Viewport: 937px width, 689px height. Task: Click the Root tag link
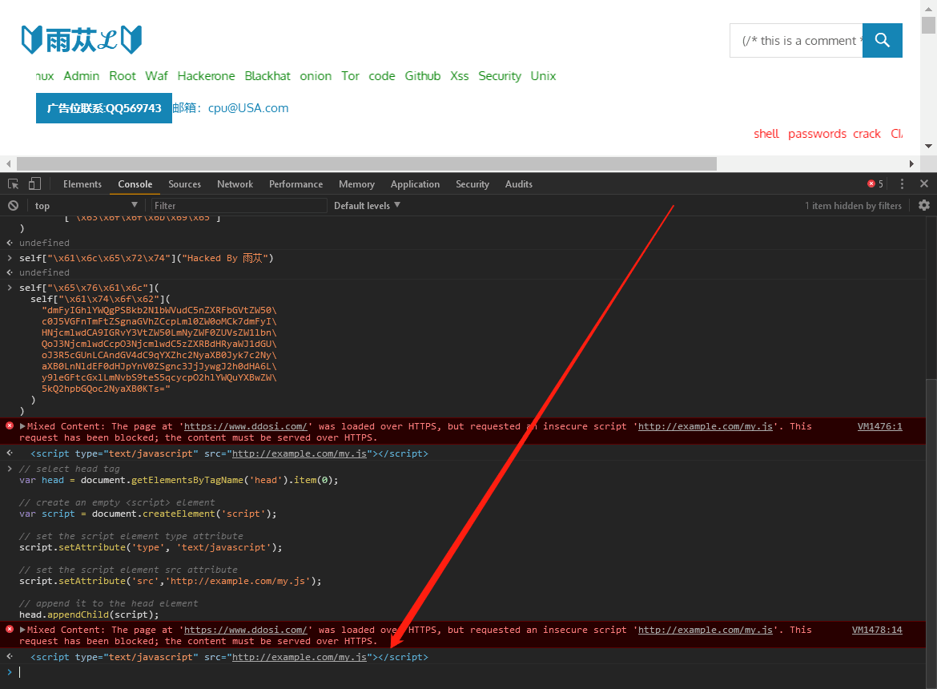pos(123,76)
